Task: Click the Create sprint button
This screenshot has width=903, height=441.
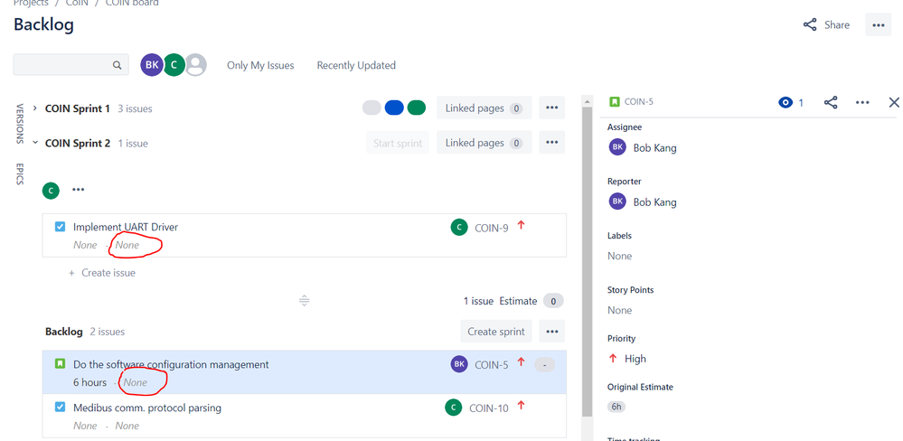Action: click(x=496, y=332)
